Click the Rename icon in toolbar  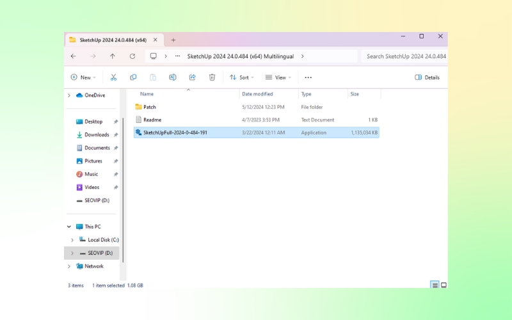[x=173, y=77]
